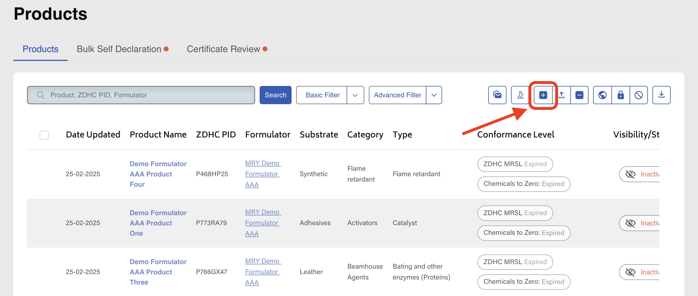Viewport: 698px width, 296px height.
Task: Click the Conformance Level column header
Action: [x=516, y=135]
